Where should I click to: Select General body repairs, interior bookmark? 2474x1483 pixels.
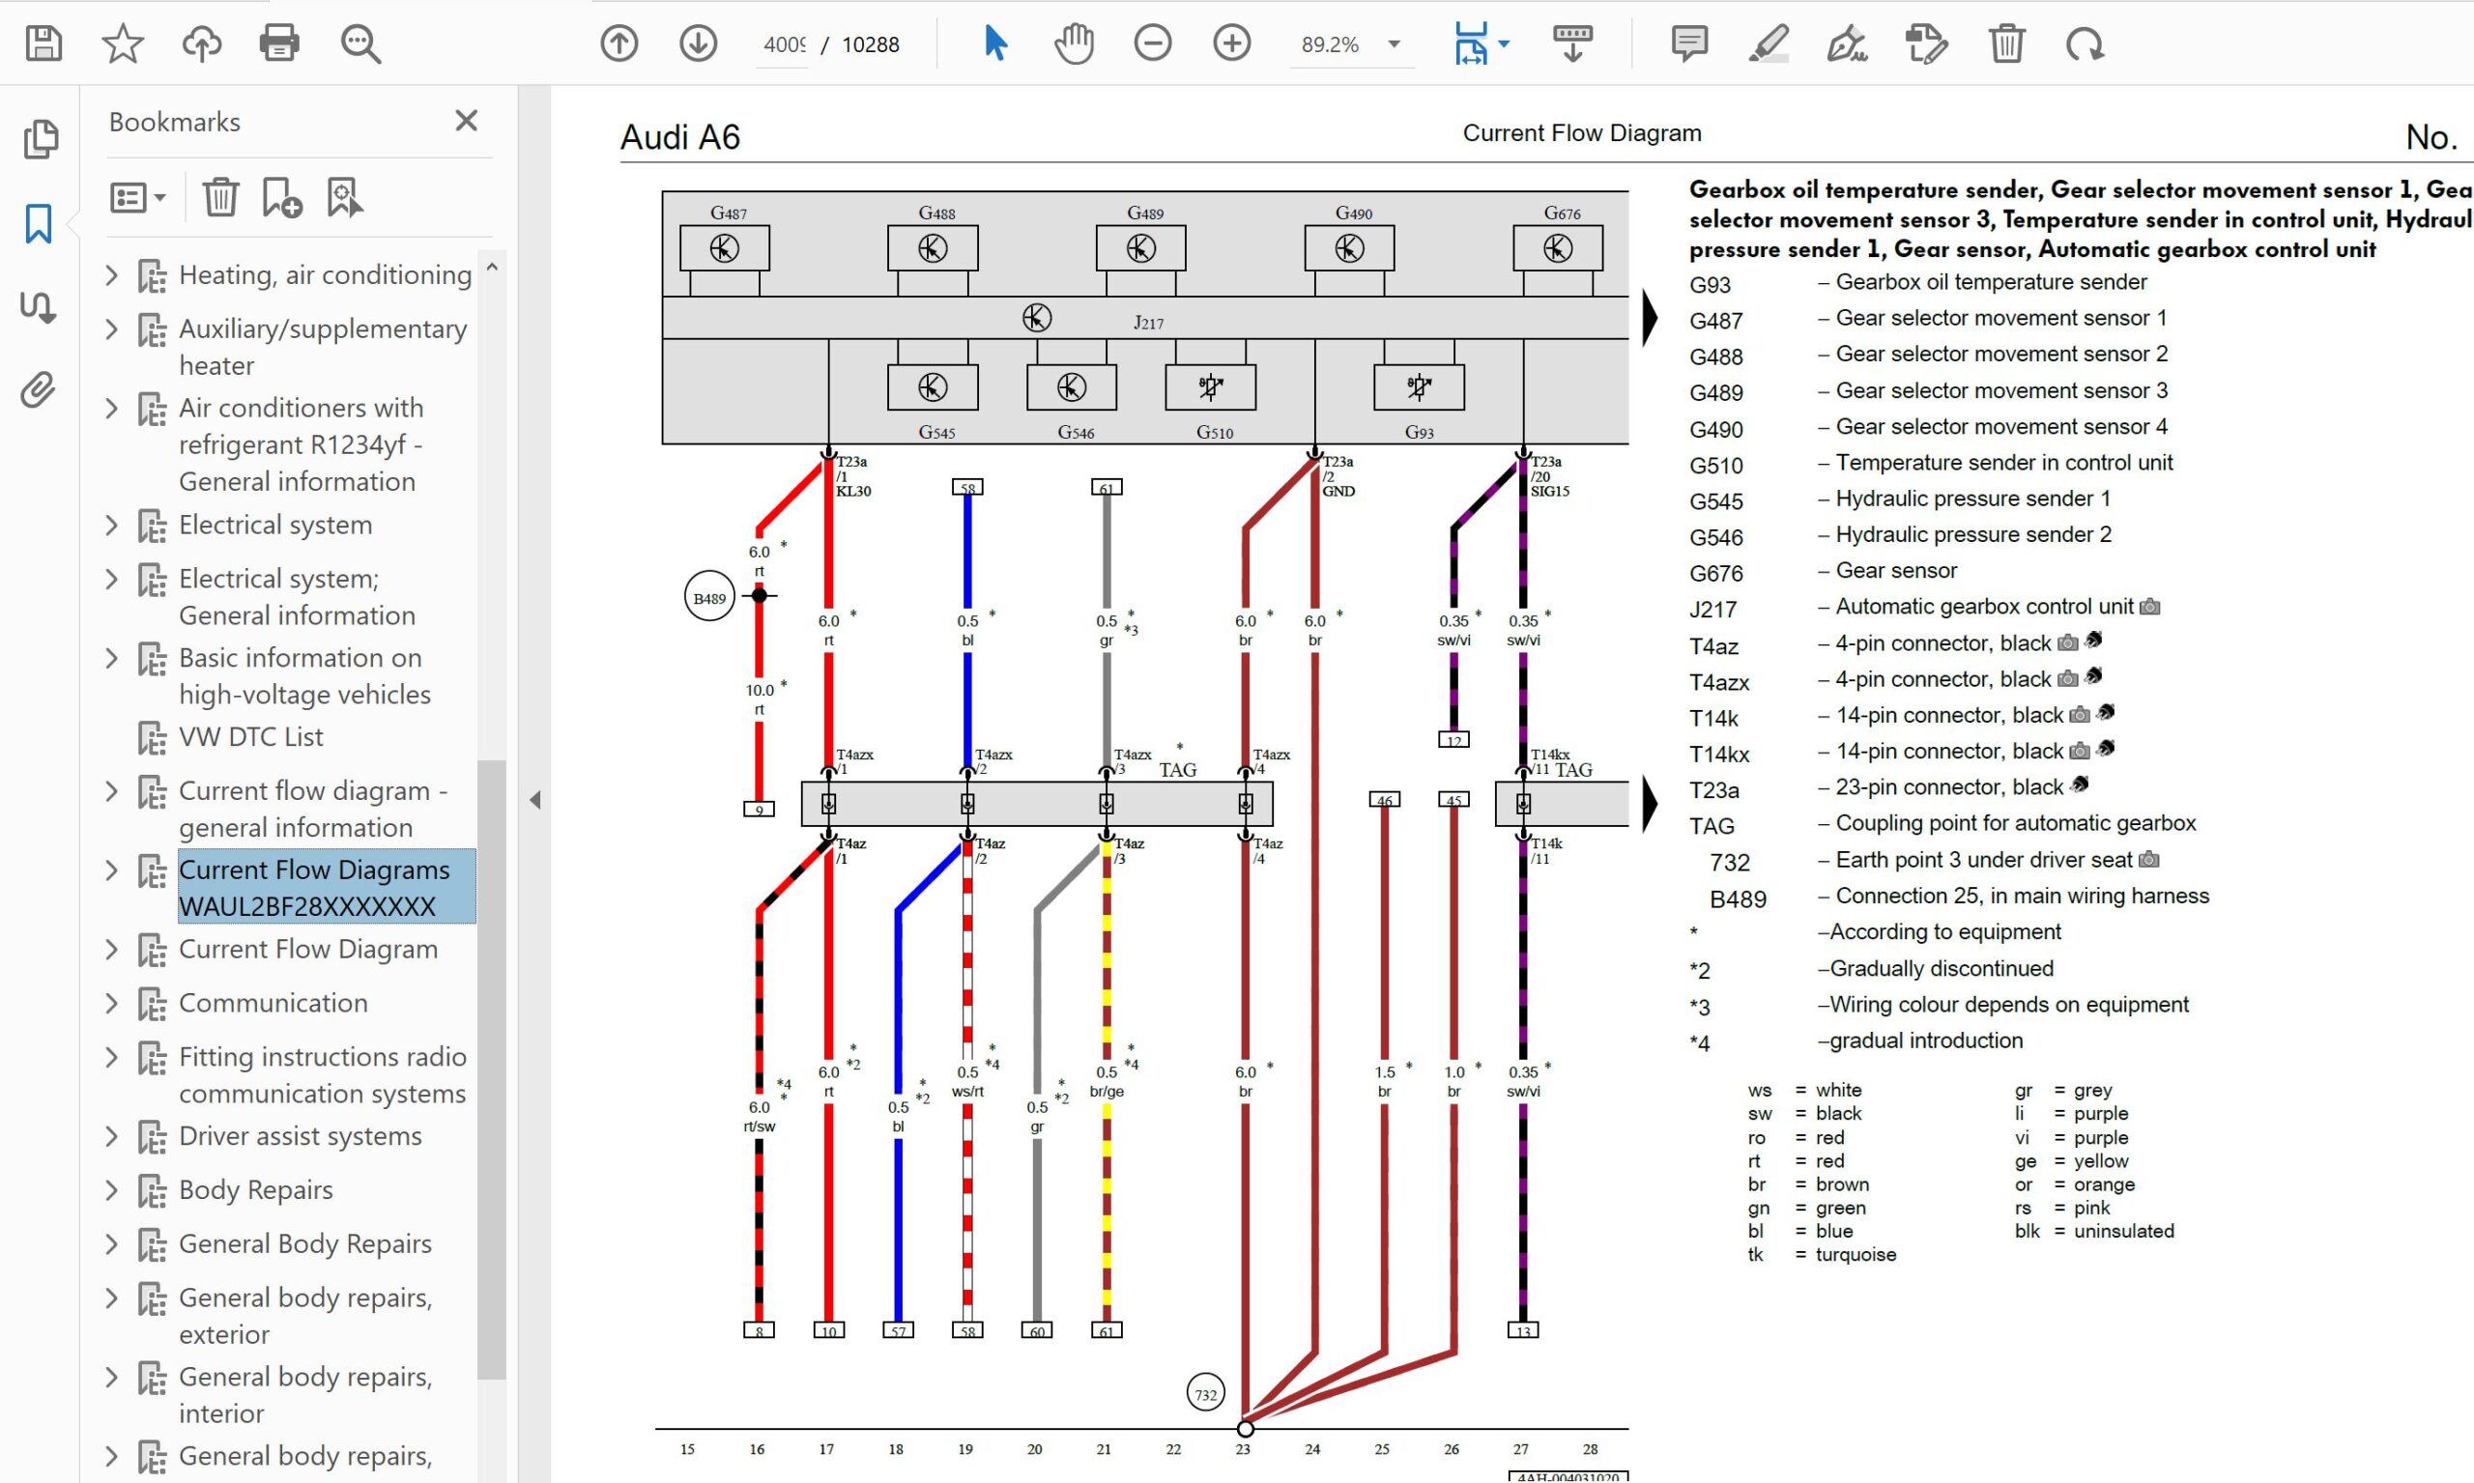pyautogui.click(x=304, y=1394)
